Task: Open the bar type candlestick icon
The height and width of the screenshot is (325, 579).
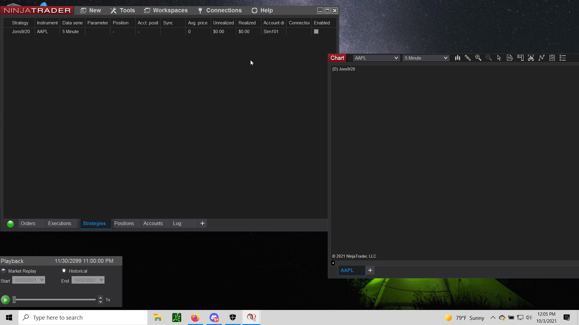Action: click(x=457, y=58)
